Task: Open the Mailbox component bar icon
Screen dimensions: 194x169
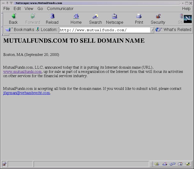Action: pyautogui.click(x=165, y=164)
